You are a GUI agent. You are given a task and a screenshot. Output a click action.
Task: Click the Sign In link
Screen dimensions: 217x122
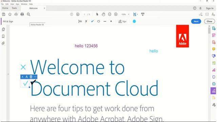pyautogui.click(x=210, y=8)
